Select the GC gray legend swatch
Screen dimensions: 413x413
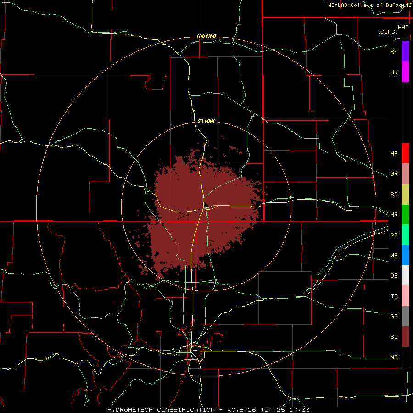point(405,316)
